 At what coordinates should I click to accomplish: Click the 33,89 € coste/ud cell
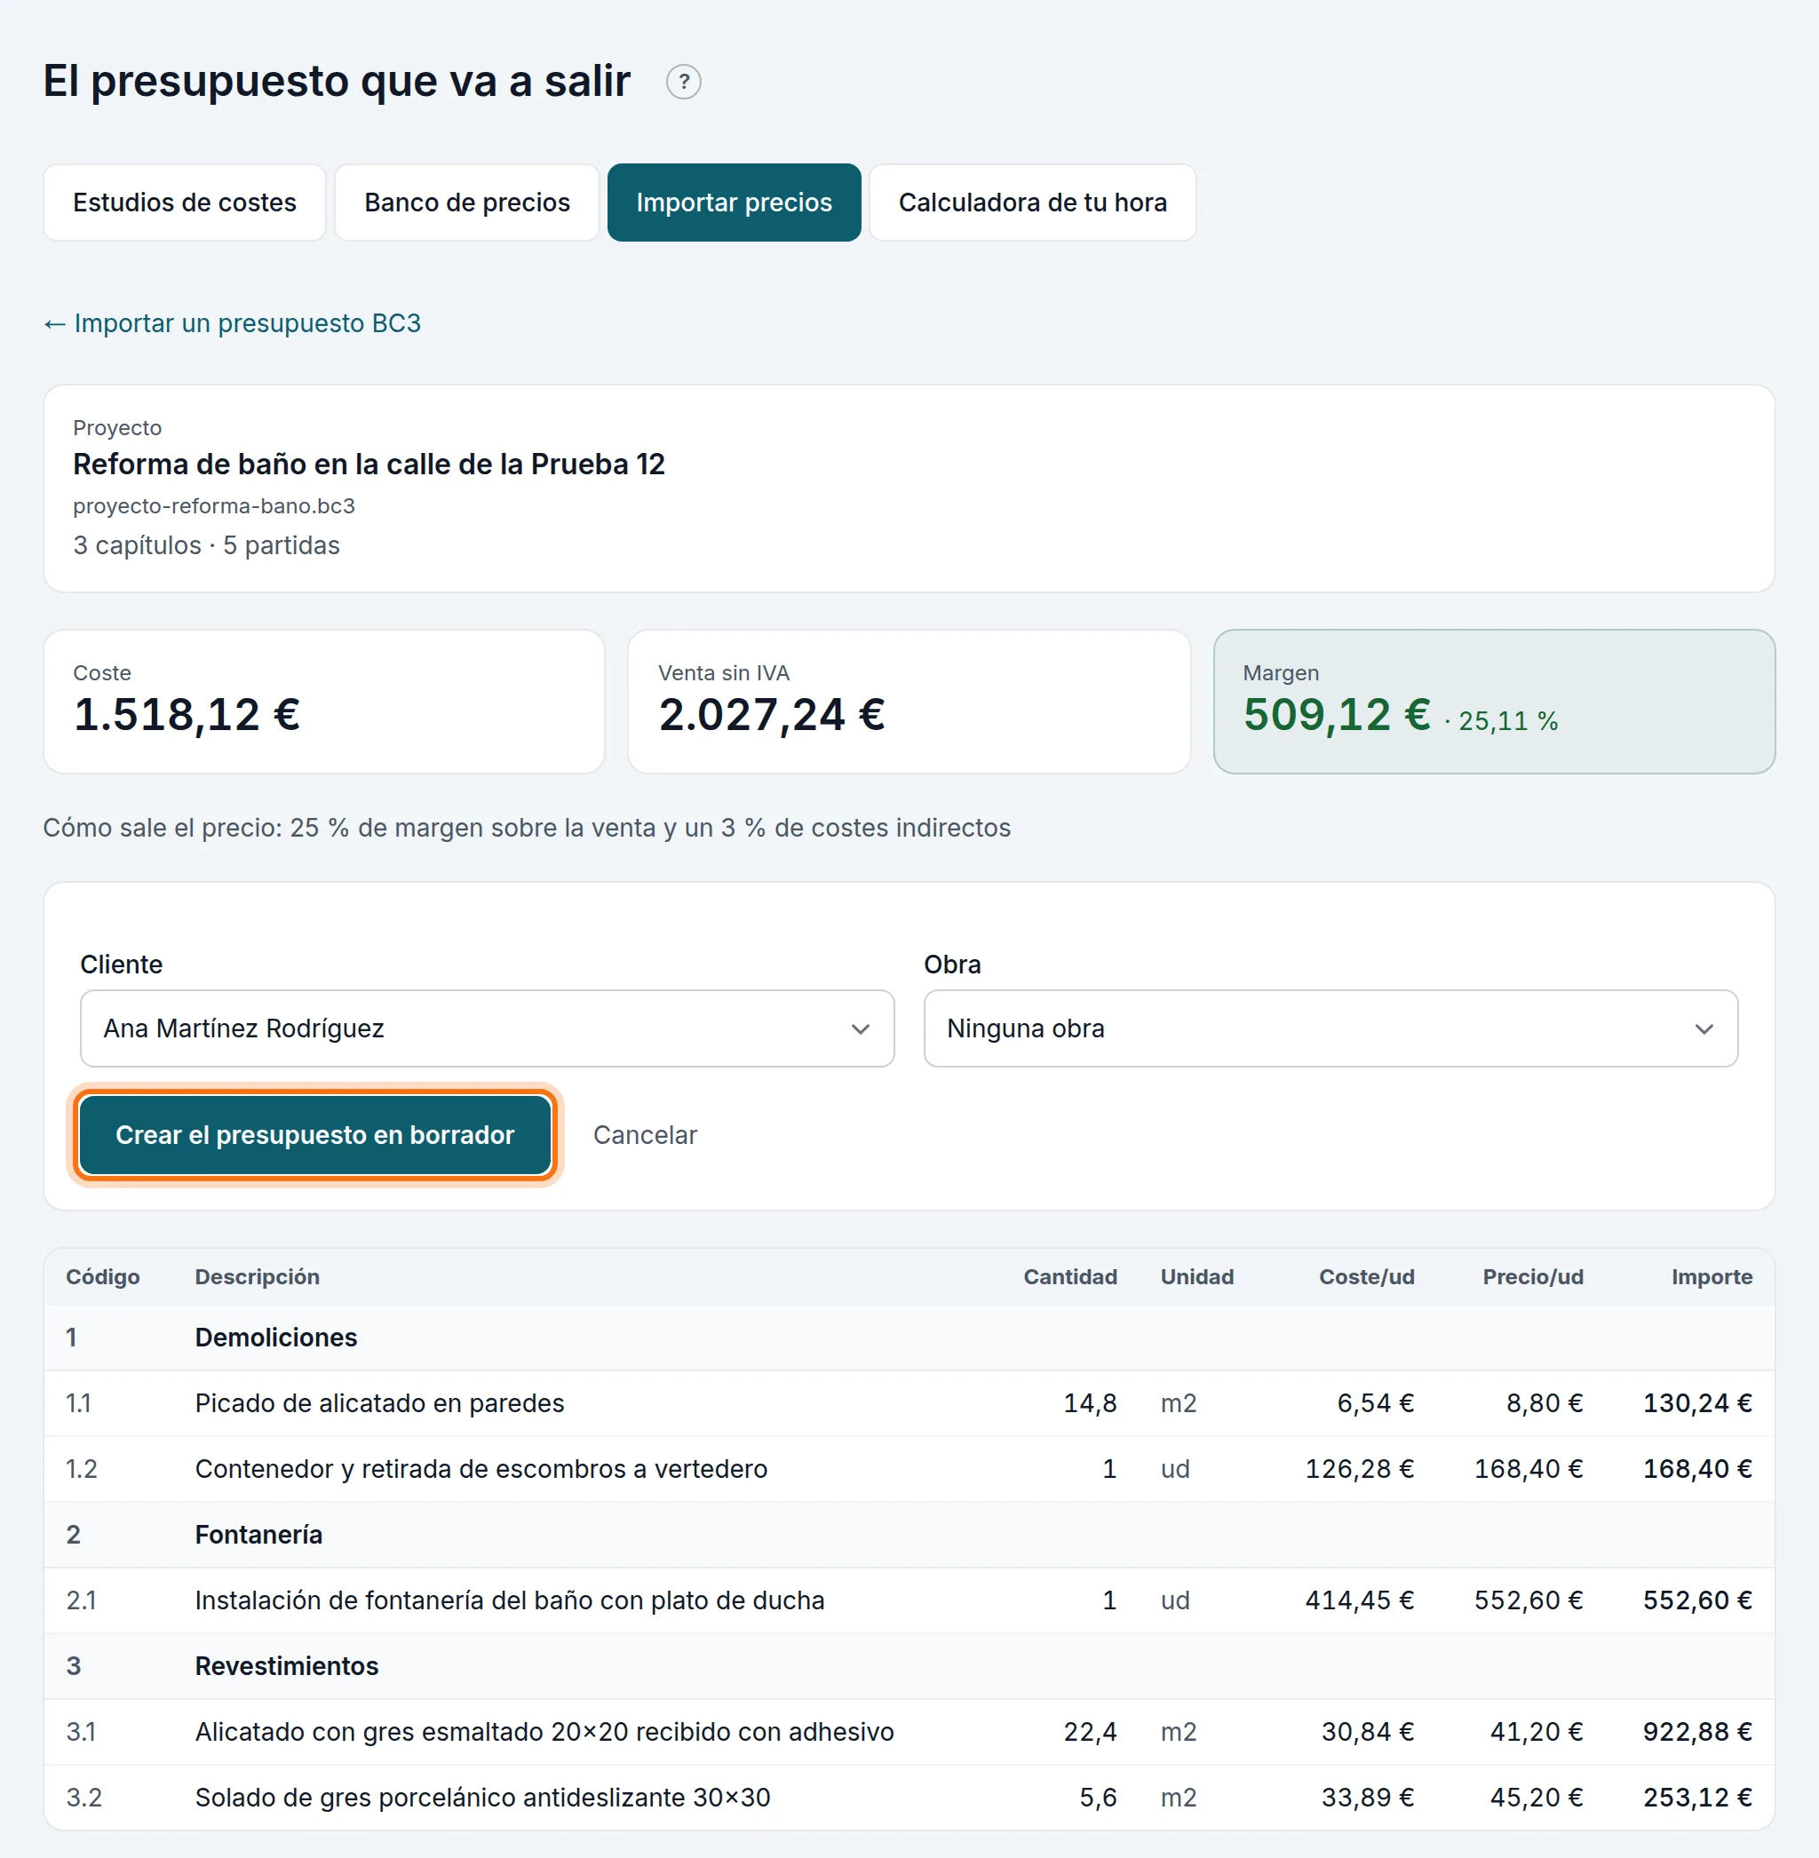pyautogui.click(x=1367, y=1798)
